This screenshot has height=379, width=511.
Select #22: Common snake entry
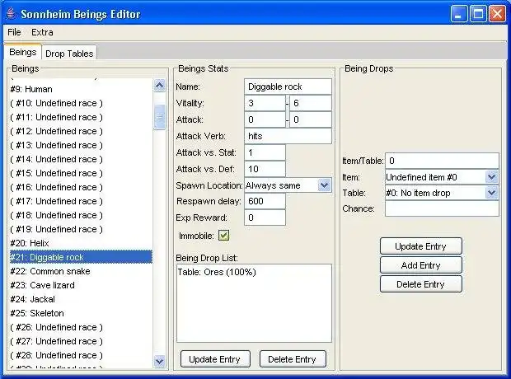(x=81, y=271)
